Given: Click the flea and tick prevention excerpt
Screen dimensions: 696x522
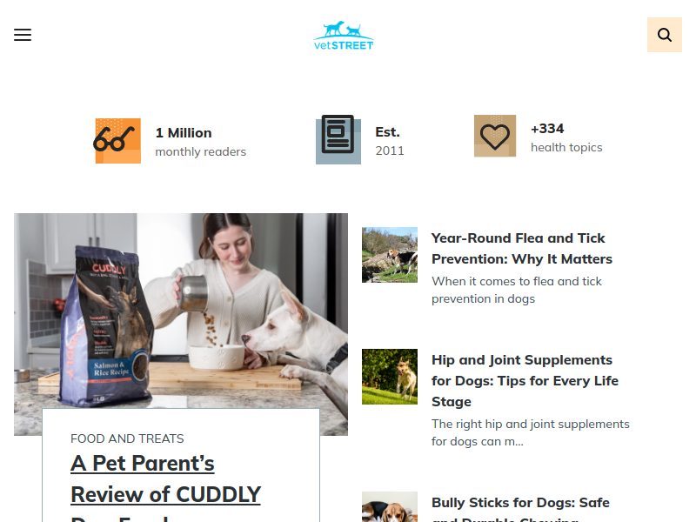Looking at the screenshot, I should click(517, 290).
